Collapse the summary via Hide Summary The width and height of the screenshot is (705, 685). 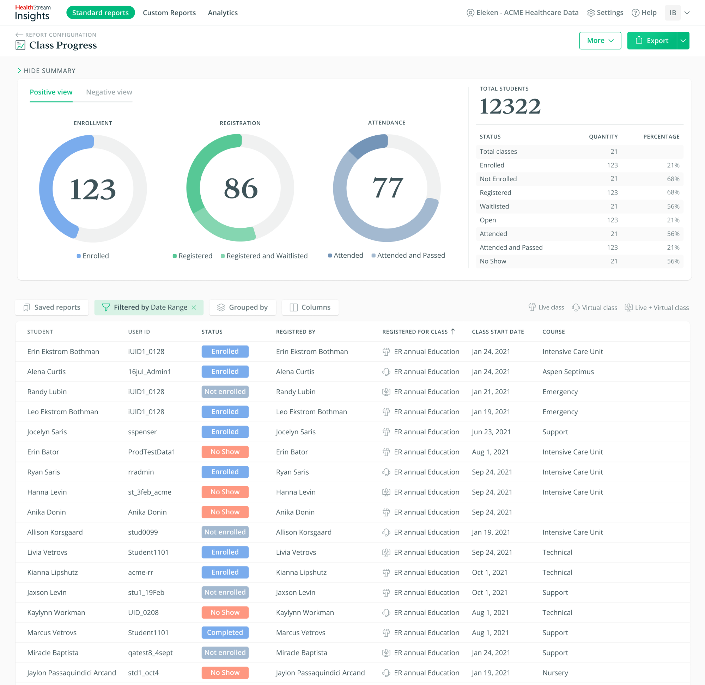pos(46,71)
